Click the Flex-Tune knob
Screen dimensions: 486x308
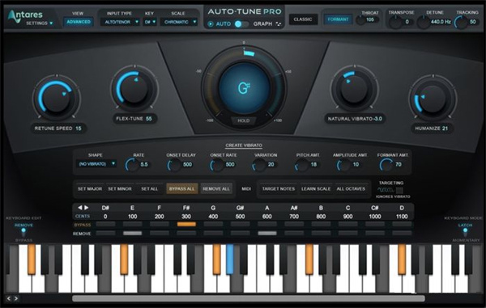[x=134, y=88]
